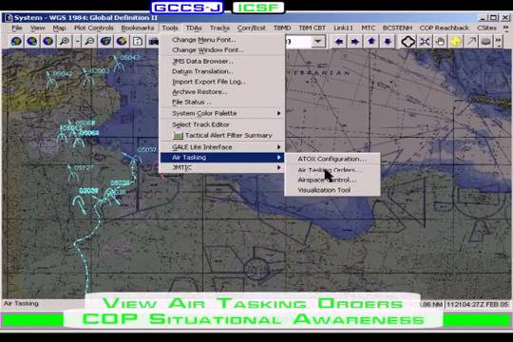Open Air Tasking Orders submenu item
This screenshot has height=342, width=513.
[x=332, y=170]
